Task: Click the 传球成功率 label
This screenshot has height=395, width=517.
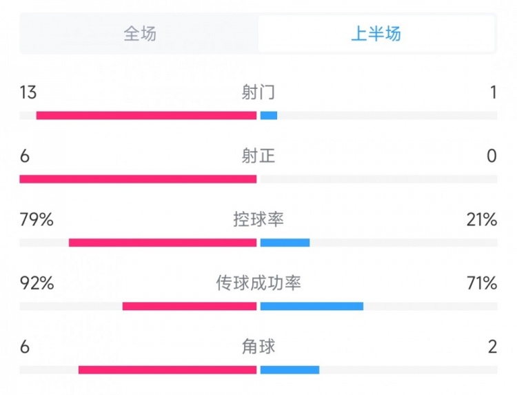Action: [x=258, y=283]
